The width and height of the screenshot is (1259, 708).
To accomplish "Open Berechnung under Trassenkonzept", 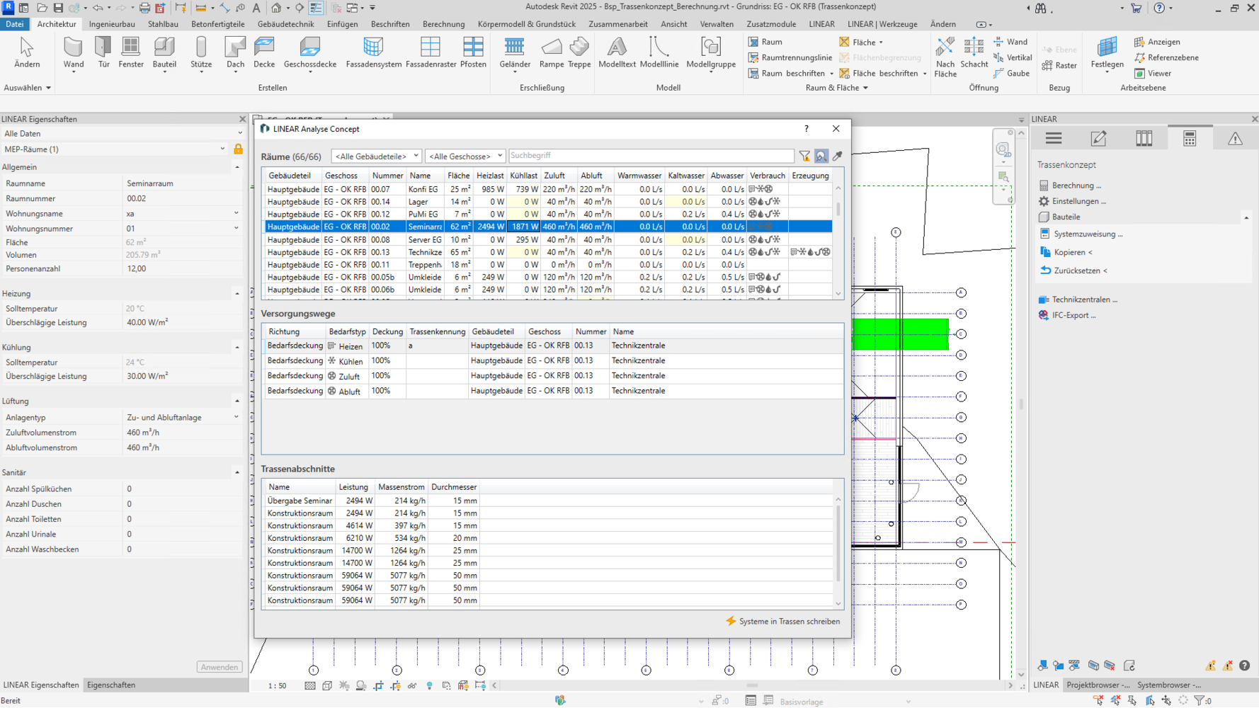I will pos(1076,185).
